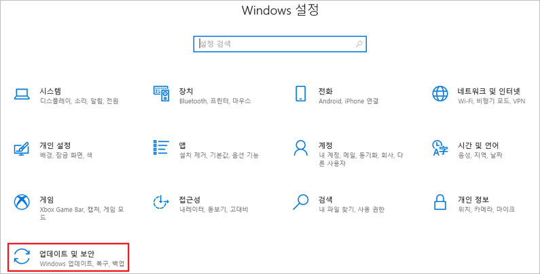Click the text 내레이터, 돋보기, 고대비
The height and width of the screenshot is (274, 540).
[x=213, y=209]
